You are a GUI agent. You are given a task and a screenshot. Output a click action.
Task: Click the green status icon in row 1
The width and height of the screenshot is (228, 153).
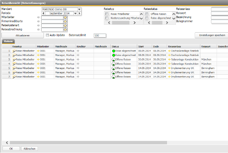[x=113, y=51]
